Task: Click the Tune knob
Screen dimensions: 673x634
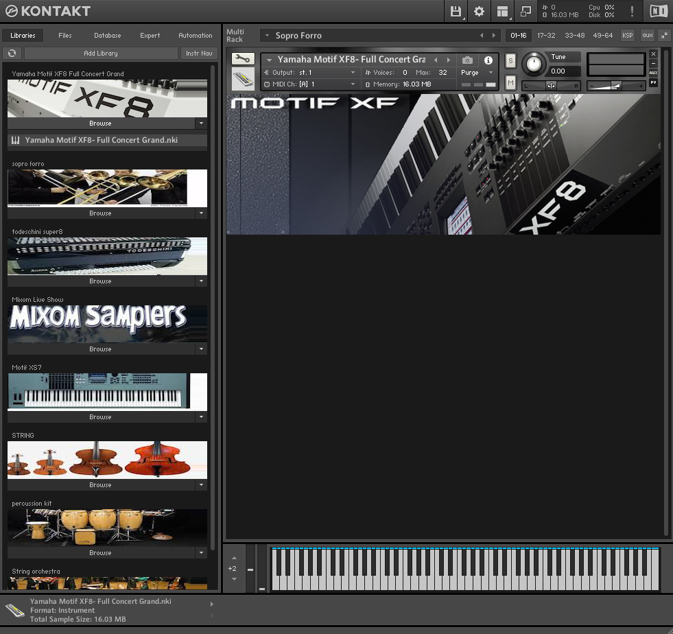Action: pyautogui.click(x=534, y=64)
